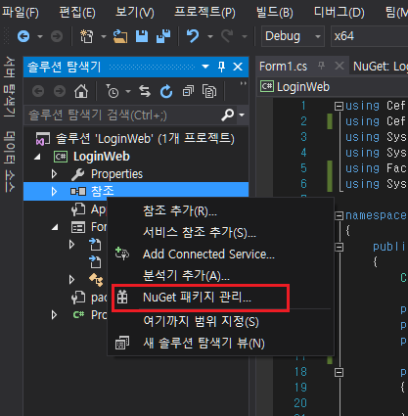The width and height of the screenshot is (408, 416).
Task: Click the Redo toolbar icon
Action: [227, 36]
